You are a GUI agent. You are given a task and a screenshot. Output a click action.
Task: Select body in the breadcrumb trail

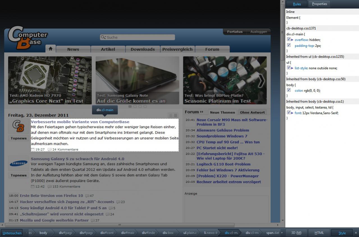click(43, 233)
